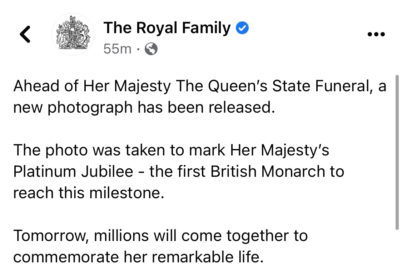Viewport: 402px width, 277px height.
Task: Click the line 'The photo was taken to mark'
Action: tap(171, 150)
